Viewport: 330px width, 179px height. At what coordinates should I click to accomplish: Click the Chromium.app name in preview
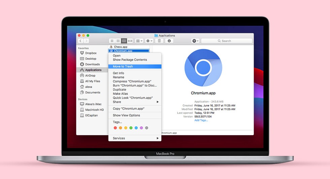(203, 93)
